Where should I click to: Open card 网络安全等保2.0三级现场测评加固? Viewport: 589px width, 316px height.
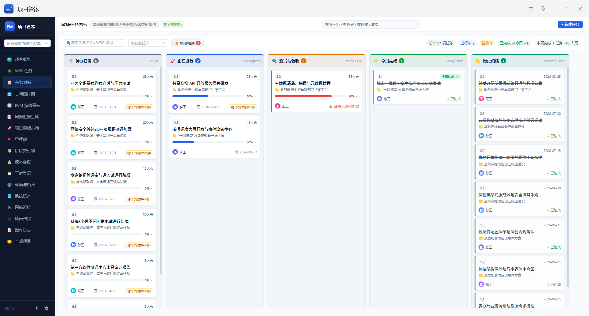click(x=112, y=138)
